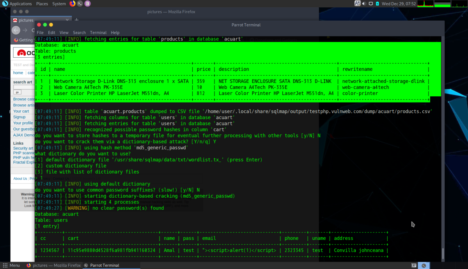Open the CPU usage monitor graph

425,4
